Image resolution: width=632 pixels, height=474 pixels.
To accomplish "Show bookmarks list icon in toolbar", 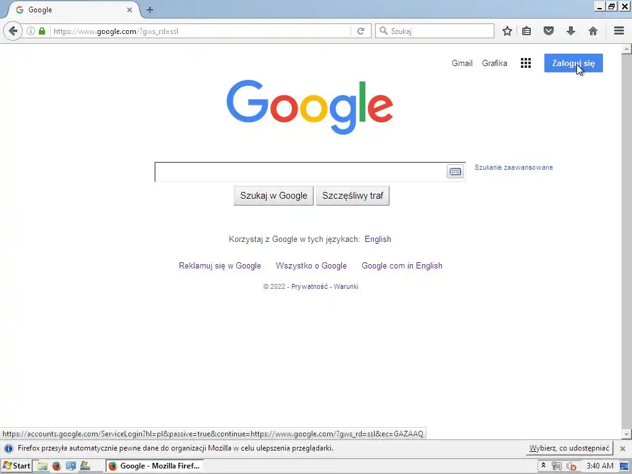I will [526, 31].
